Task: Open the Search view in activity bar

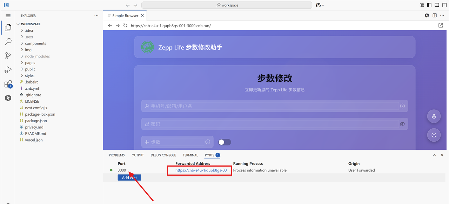Action: click(8, 42)
